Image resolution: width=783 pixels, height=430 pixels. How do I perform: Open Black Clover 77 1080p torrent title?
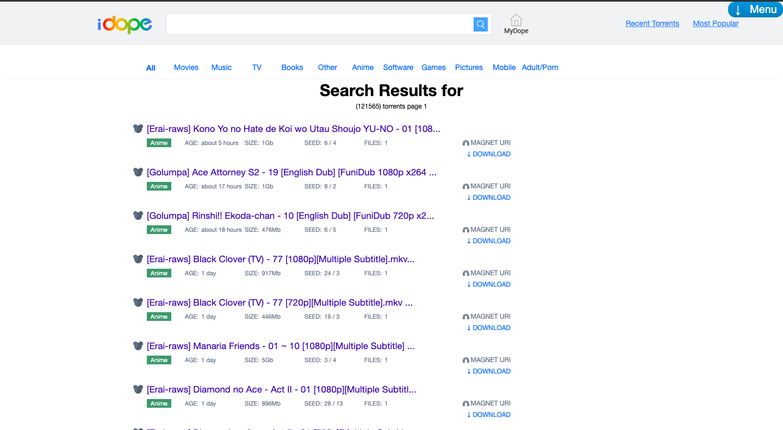click(x=281, y=259)
